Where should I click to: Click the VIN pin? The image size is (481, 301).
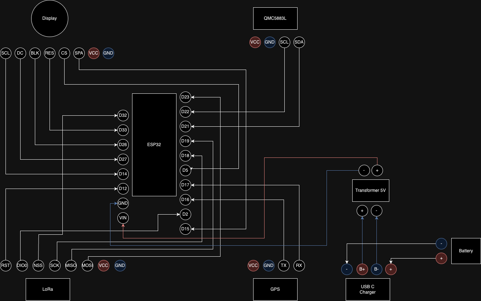123,218
